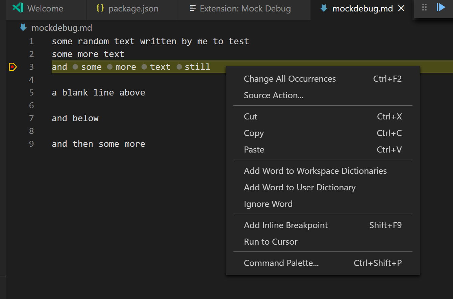Switch to the Extension: Mock Debug tab
The width and height of the screenshot is (453, 299).
tap(244, 8)
